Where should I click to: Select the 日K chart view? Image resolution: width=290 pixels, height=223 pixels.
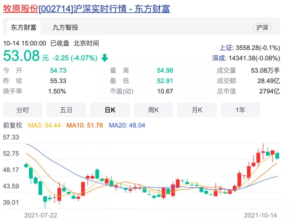point(110,110)
